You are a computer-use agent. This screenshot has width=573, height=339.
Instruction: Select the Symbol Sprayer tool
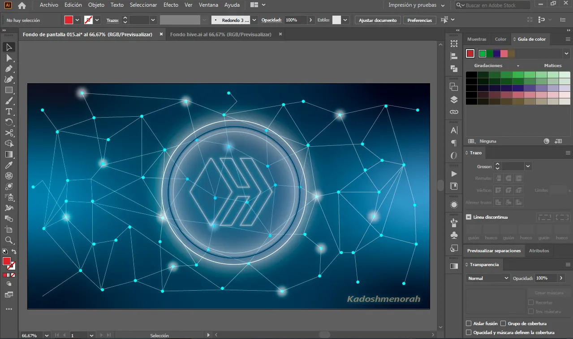9,197
